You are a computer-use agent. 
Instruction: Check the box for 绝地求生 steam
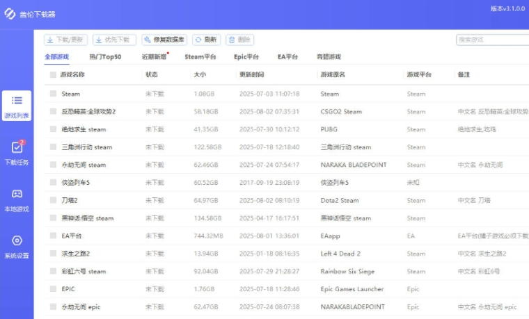tap(53, 129)
